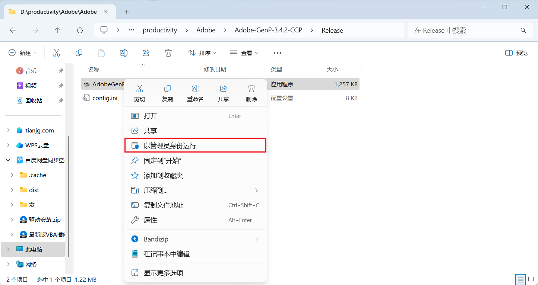Unpin 音乐 from quick access

61,71
